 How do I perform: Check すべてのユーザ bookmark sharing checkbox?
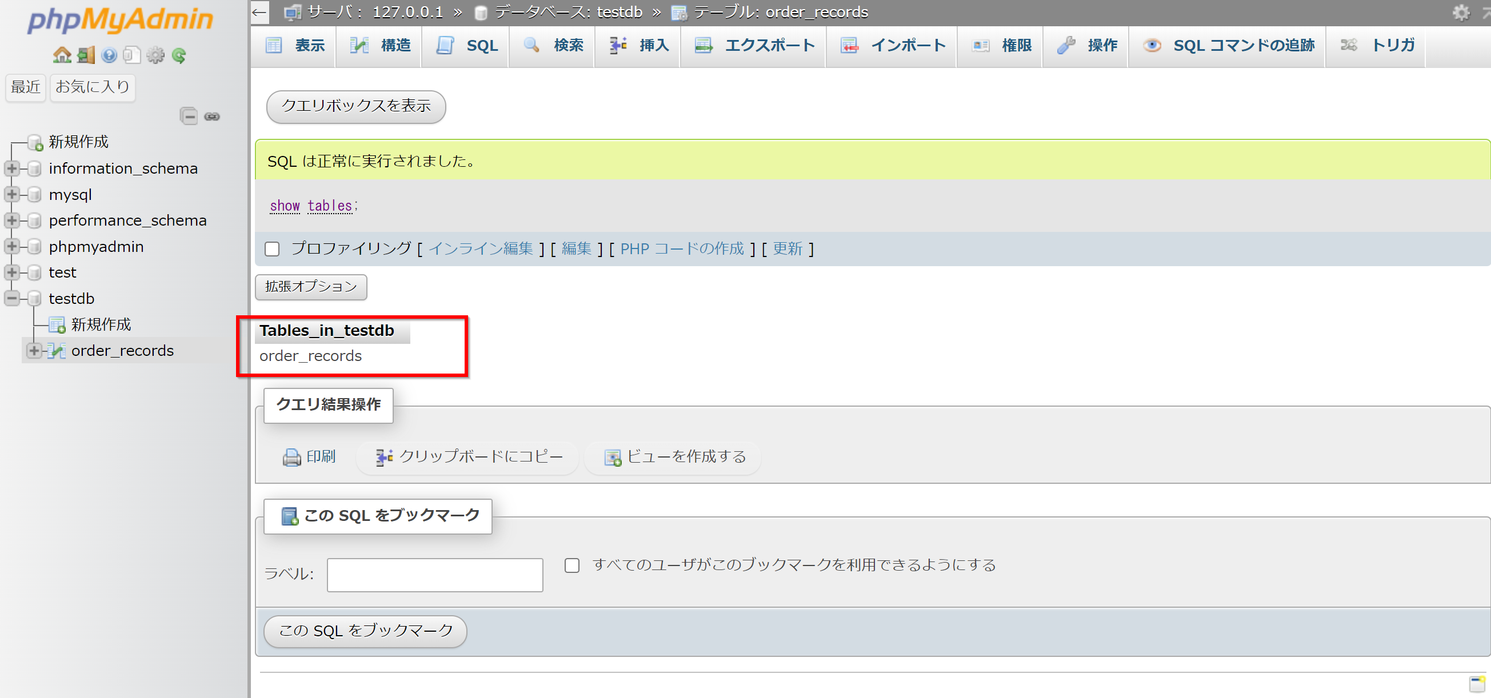[x=572, y=565]
